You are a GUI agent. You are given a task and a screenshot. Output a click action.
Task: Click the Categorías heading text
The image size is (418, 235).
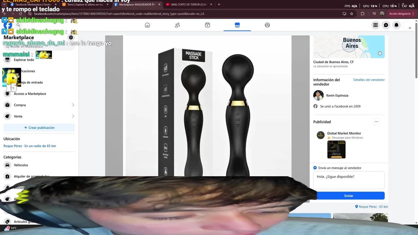point(12,157)
